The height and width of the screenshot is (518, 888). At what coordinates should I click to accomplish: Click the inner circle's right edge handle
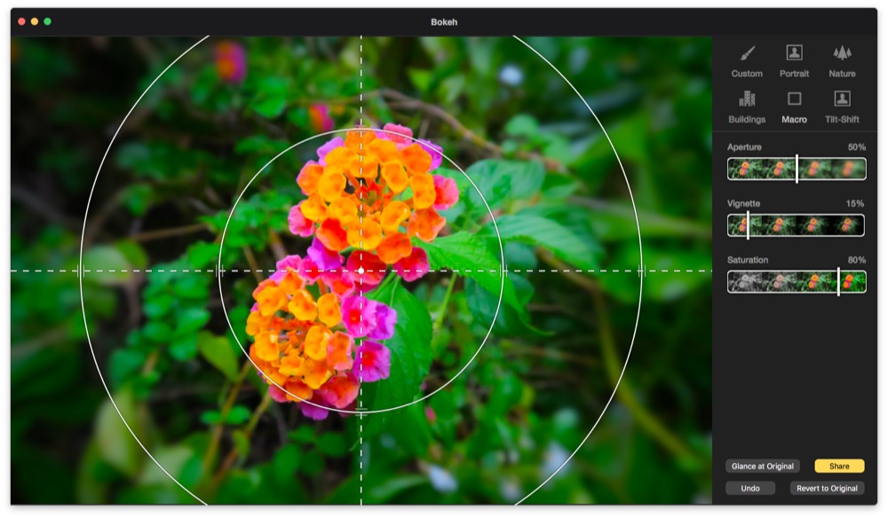503,271
